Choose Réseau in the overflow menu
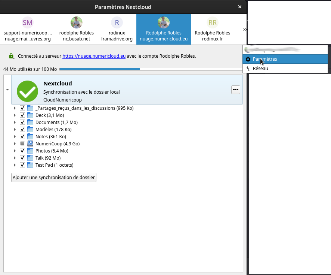This screenshot has width=331, height=275. (x=285, y=69)
